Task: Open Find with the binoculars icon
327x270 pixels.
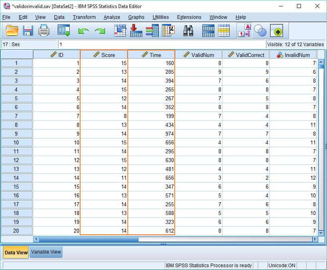Action: point(188,31)
